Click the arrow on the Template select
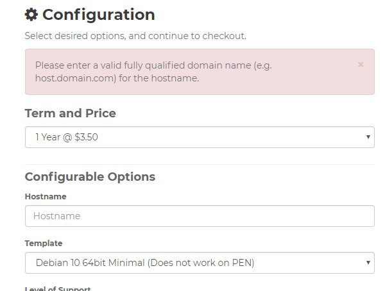The height and width of the screenshot is (291, 385). [x=368, y=263]
